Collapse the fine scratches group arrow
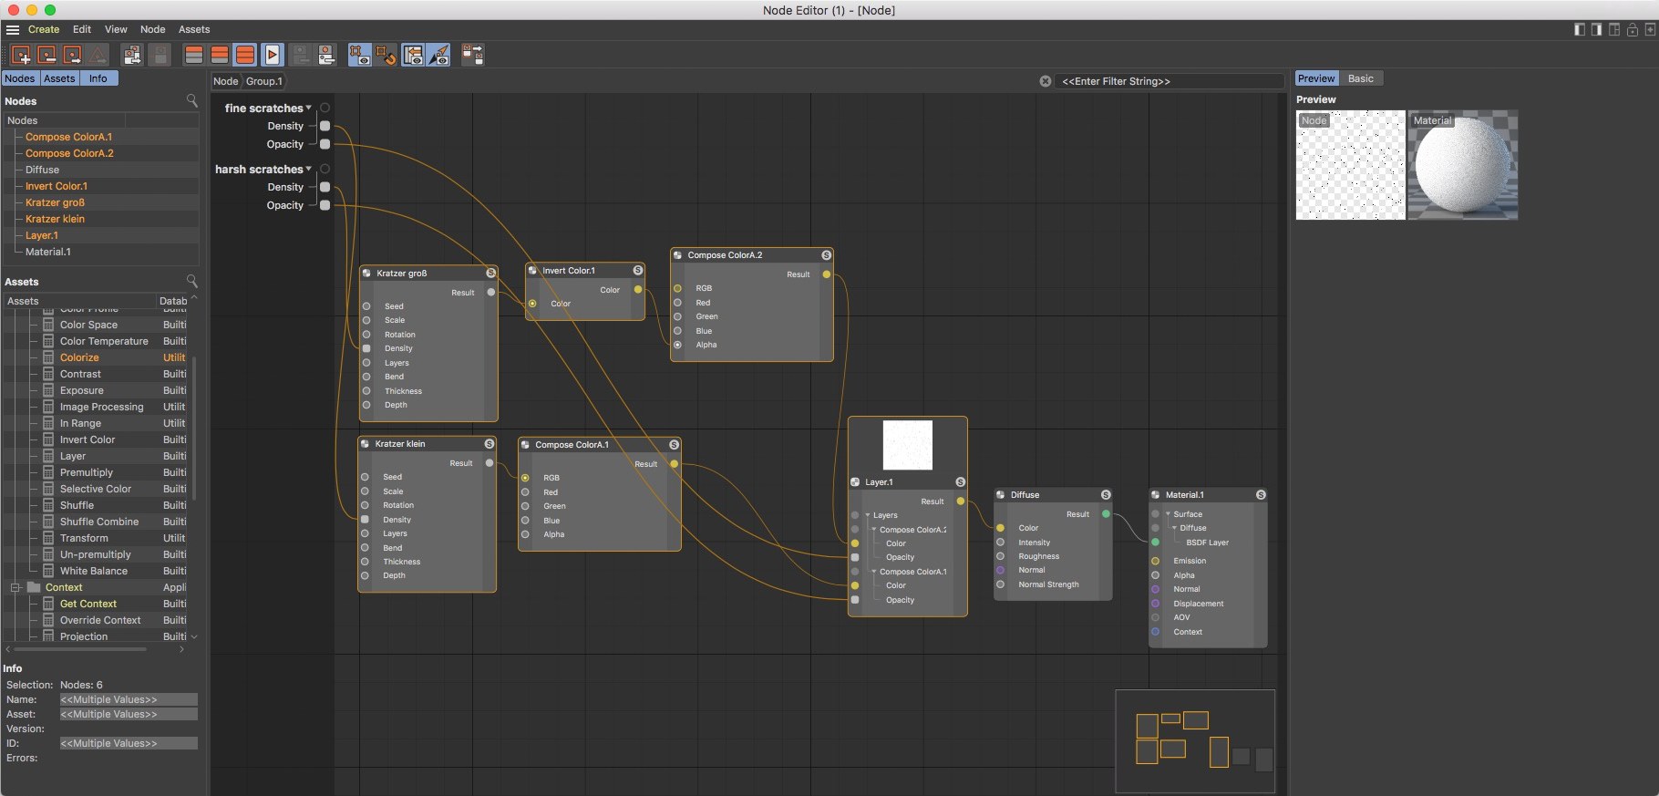The image size is (1659, 796). (309, 108)
